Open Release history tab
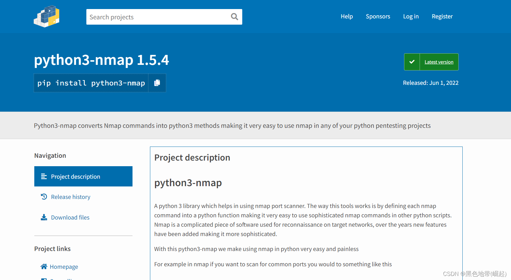 [x=70, y=197]
